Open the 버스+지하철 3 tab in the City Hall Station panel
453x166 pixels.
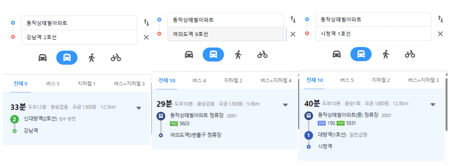(423, 80)
